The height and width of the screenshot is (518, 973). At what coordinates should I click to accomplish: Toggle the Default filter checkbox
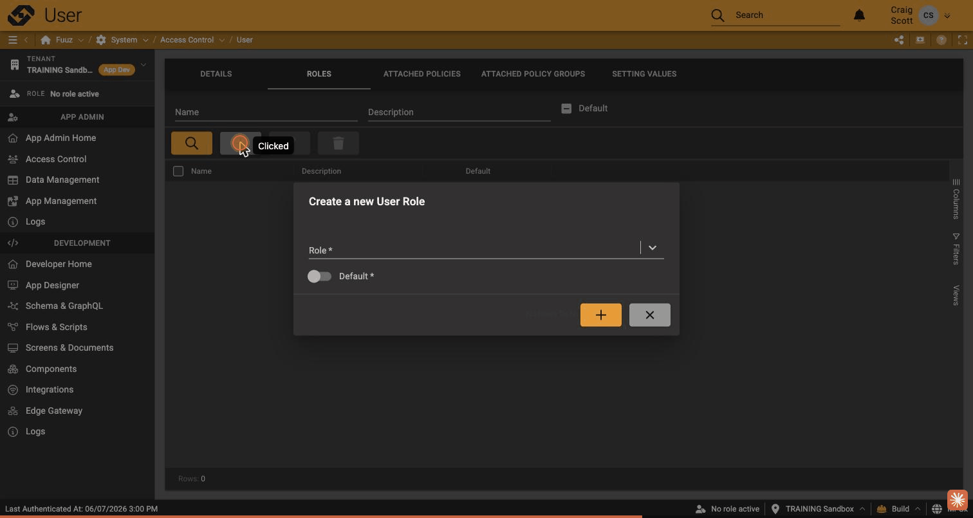coord(566,109)
